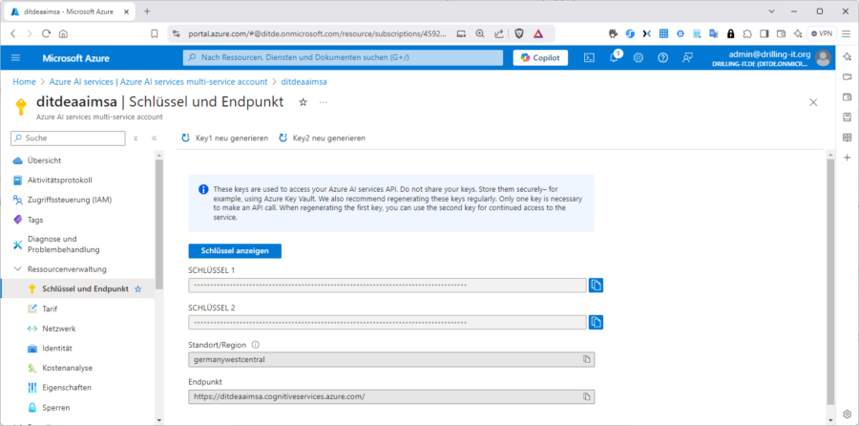The image size is (859, 426).
Task: Open the help question mark menu
Action: click(x=663, y=58)
